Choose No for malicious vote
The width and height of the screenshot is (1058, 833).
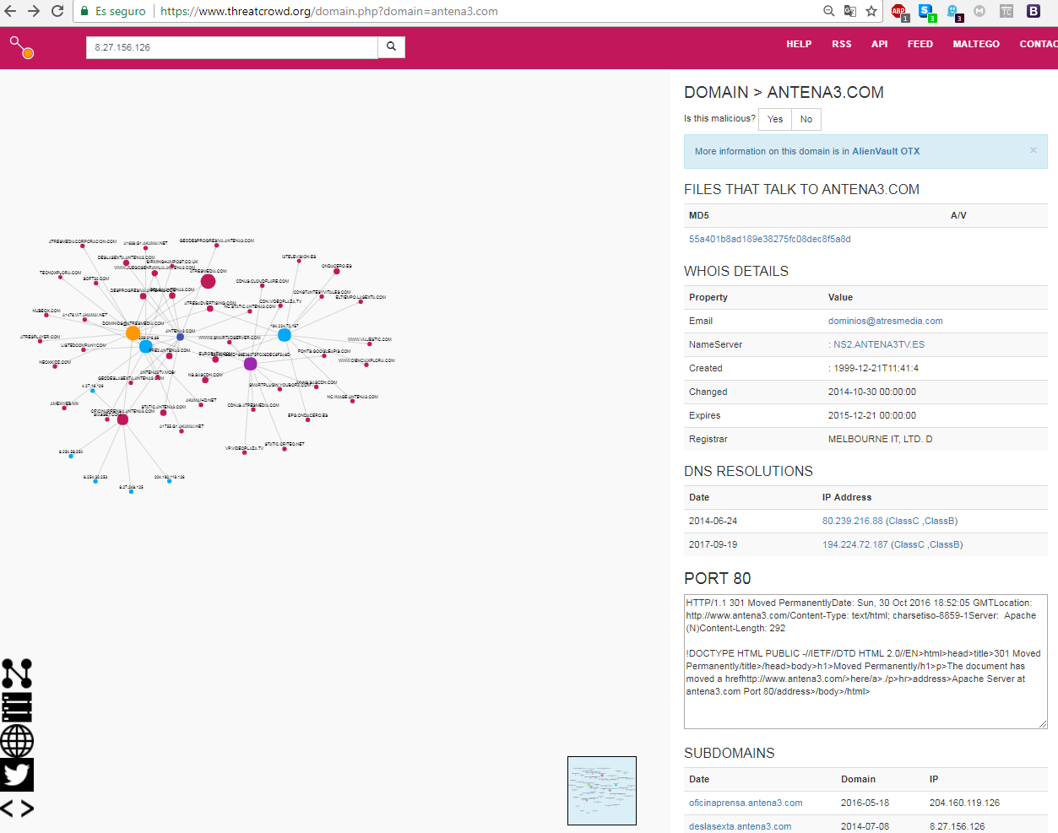pos(806,119)
